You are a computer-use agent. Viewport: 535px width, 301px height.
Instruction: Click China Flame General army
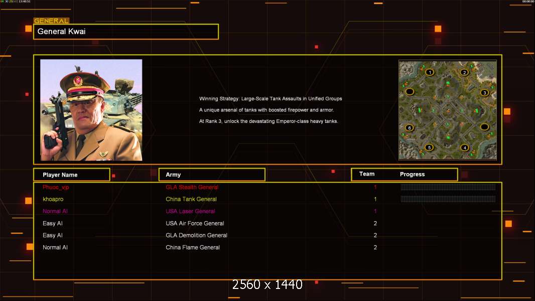192,247
